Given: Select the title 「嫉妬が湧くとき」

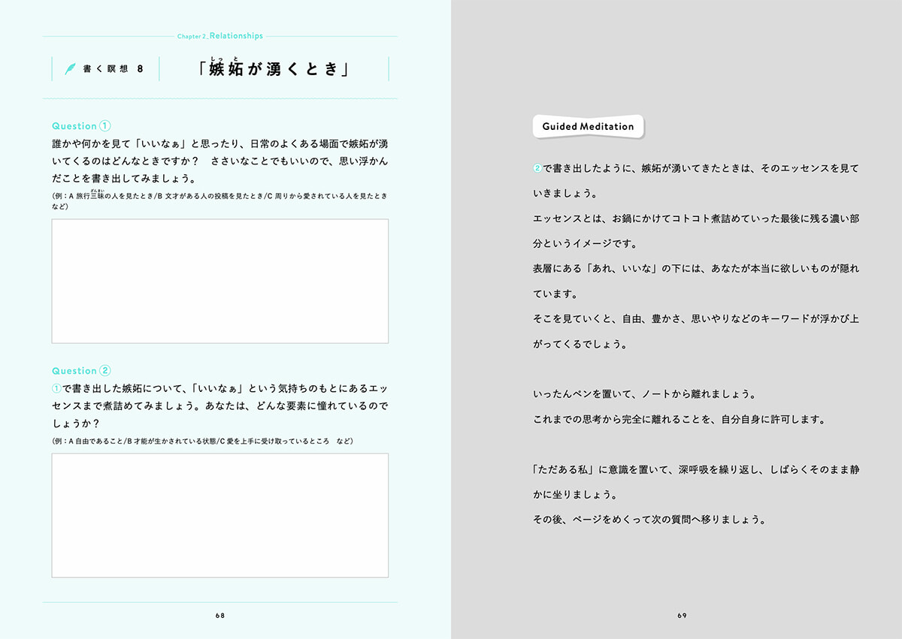Looking at the screenshot, I should 274,70.
